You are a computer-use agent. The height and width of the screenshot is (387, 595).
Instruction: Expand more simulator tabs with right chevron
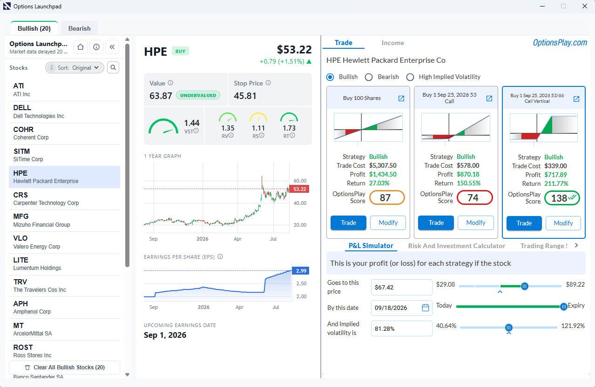[x=576, y=245]
